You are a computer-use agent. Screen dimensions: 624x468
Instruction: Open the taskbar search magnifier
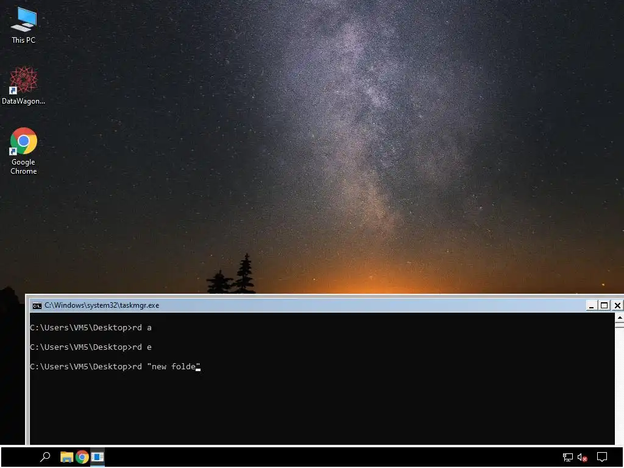pyautogui.click(x=45, y=457)
